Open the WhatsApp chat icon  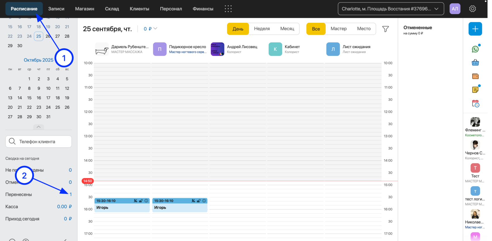pyautogui.click(x=475, y=49)
